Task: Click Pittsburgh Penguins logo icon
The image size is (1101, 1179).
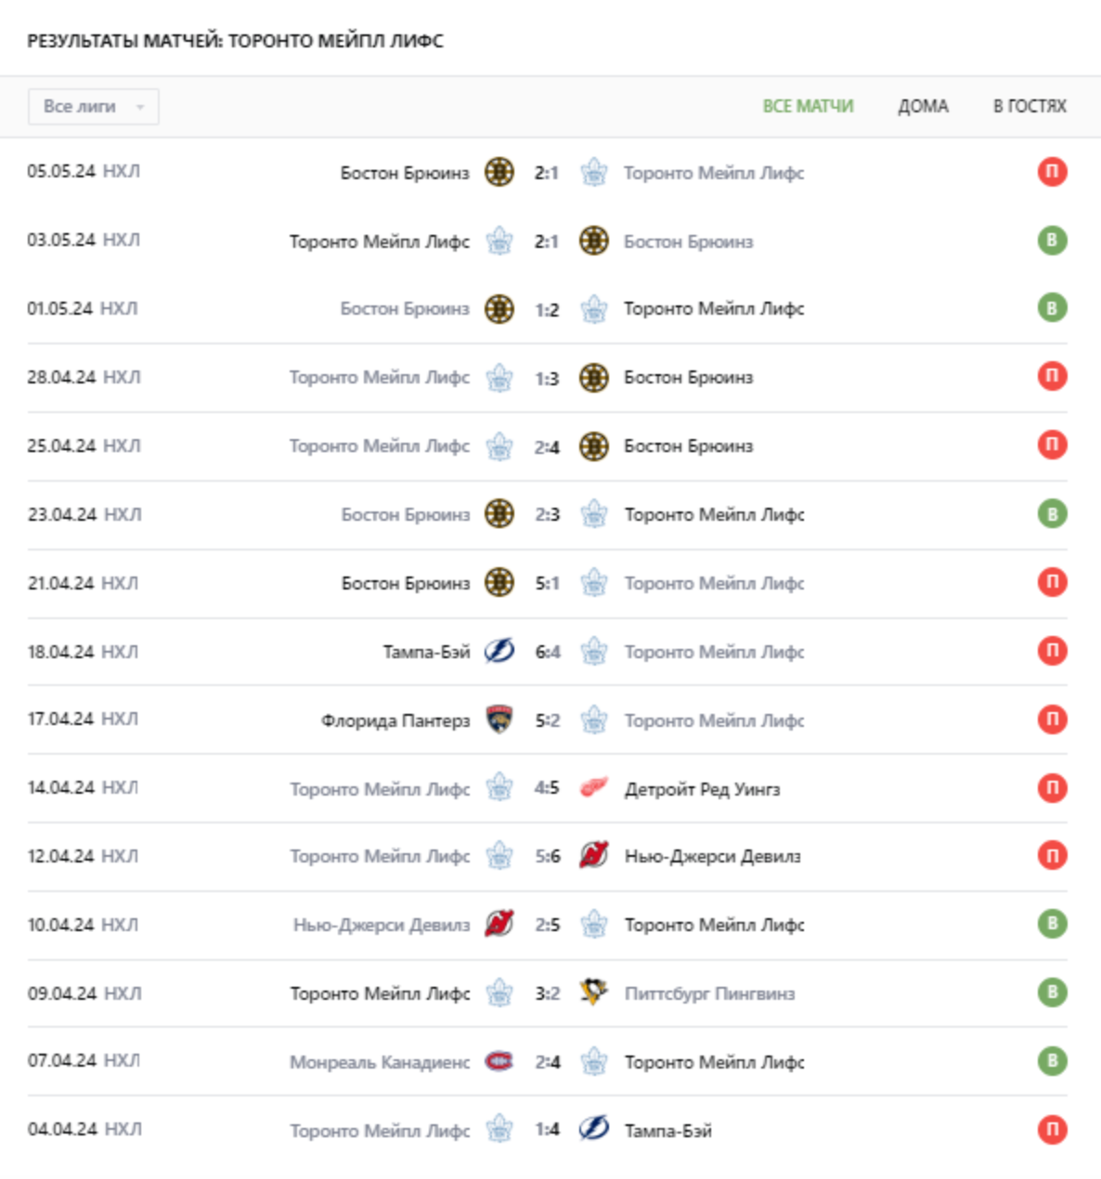Action: pyautogui.click(x=594, y=993)
